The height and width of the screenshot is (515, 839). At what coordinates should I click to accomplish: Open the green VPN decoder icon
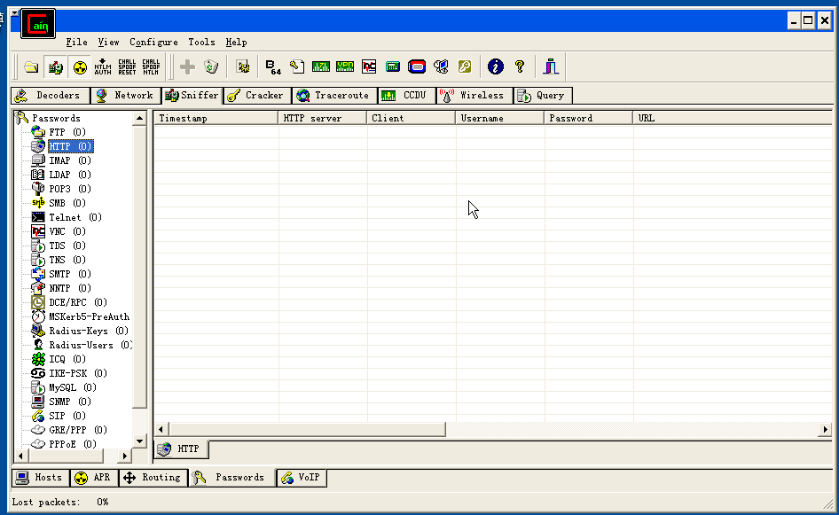[345, 66]
